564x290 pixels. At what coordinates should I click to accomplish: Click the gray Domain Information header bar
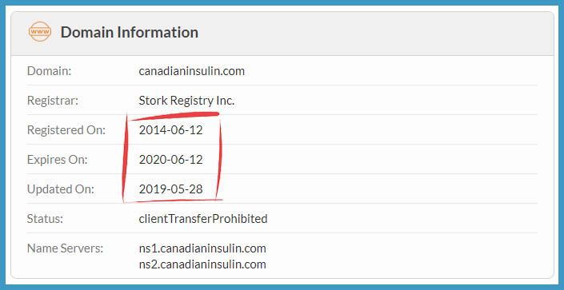pyautogui.click(x=282, y=34)
